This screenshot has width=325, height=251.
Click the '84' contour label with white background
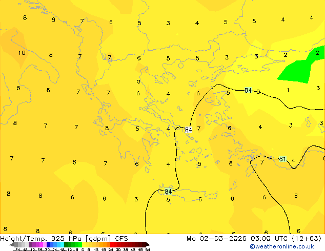[189, 130]
